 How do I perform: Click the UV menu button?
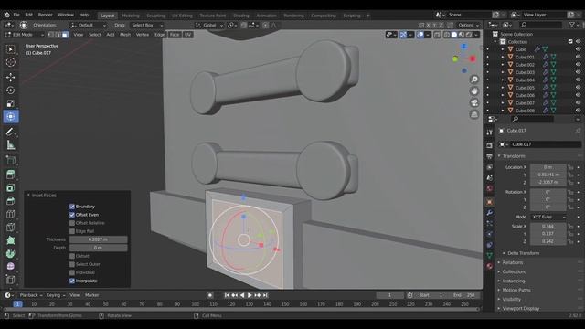coord(187,35)
